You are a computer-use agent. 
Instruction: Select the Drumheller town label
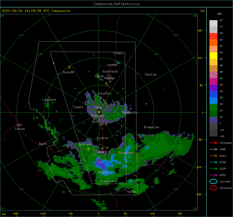(x=152, y=127)
